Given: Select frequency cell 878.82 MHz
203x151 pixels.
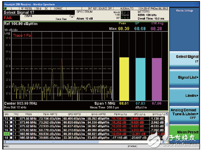Looking at the screenshot, I should coord(28,130).
